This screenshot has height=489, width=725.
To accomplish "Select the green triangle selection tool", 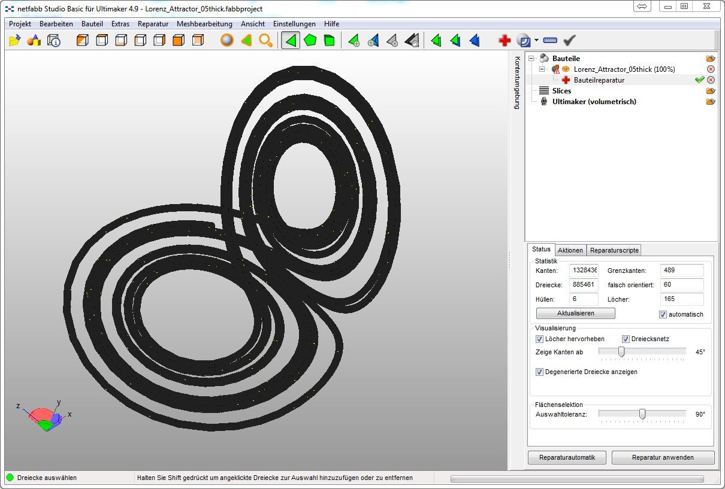I will [291, 41].
